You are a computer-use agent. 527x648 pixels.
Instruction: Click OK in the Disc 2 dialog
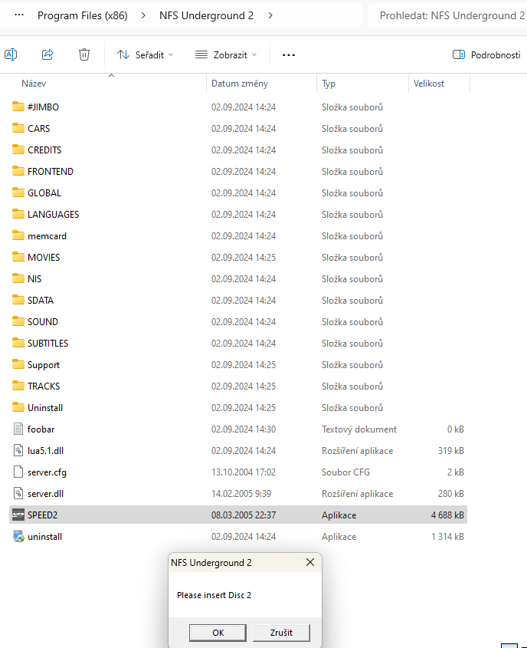(x=218, y=633)
